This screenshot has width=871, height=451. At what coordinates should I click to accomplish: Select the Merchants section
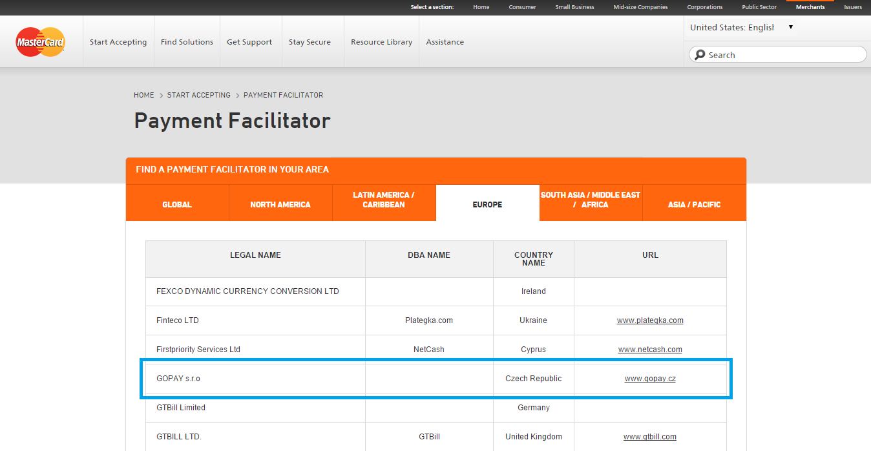pyautogui.click(x=810, y=7)
